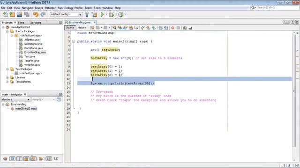Image resolution: width=300 pixels, height=168 pixels.
Task: Collapse the Source Packages node
Action: [7, 31]
